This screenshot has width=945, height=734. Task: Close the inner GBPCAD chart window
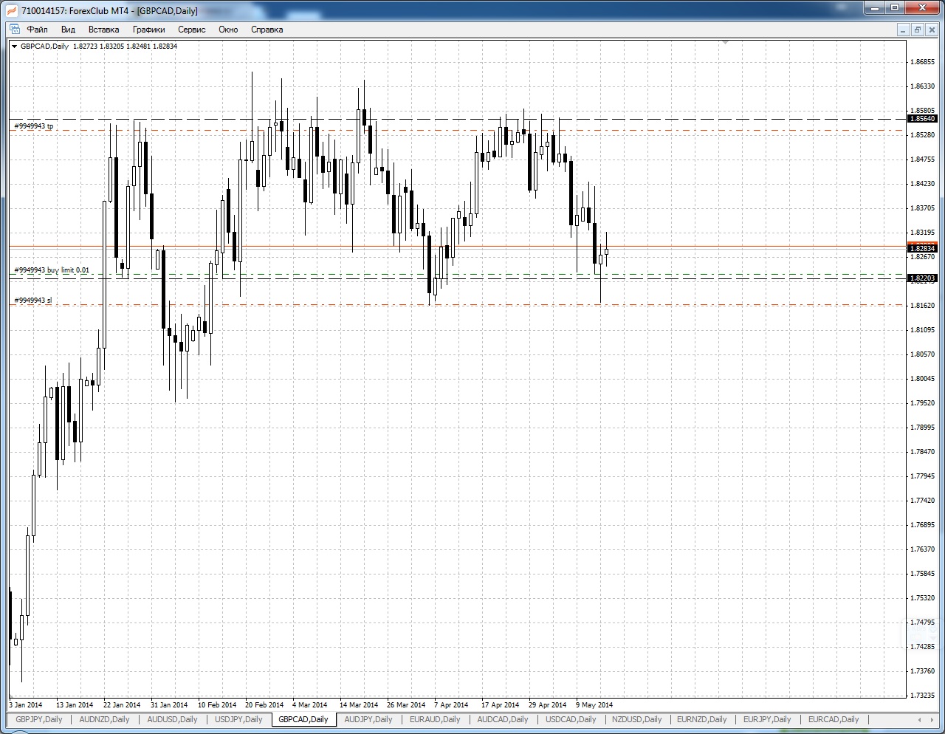pos(930,30)
